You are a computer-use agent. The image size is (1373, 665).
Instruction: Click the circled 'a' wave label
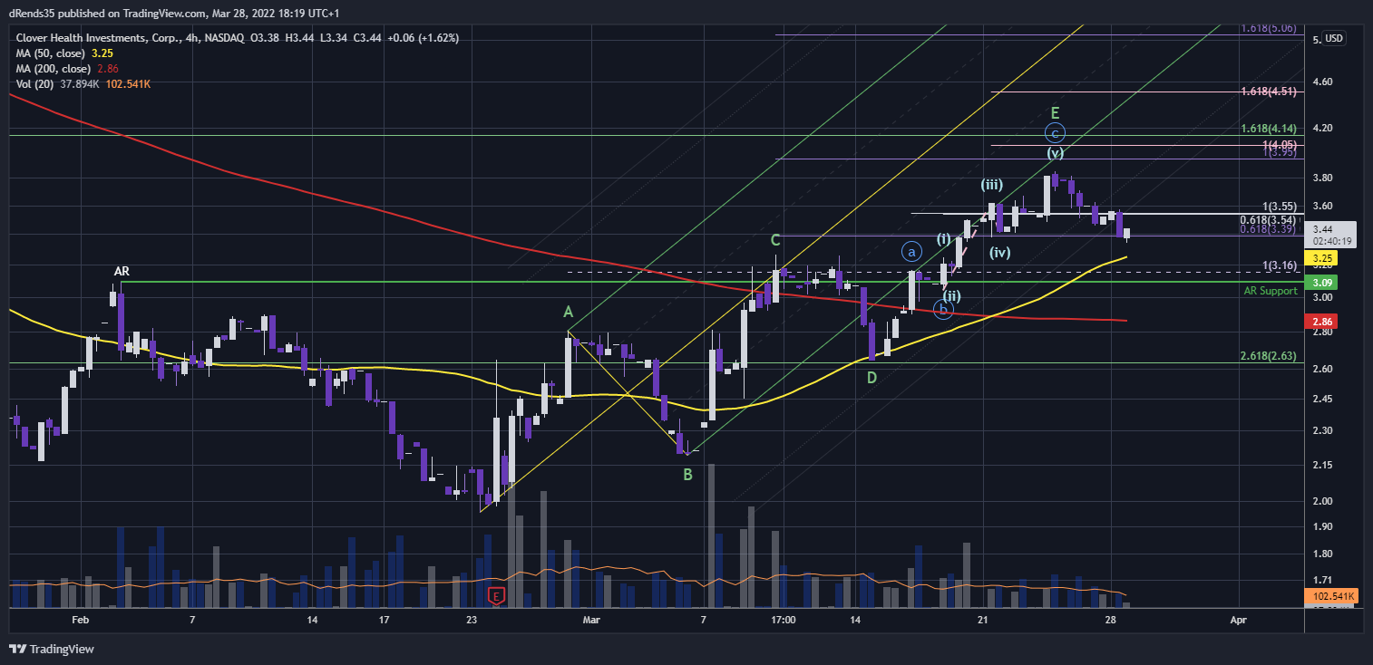[x=912, y=251]
